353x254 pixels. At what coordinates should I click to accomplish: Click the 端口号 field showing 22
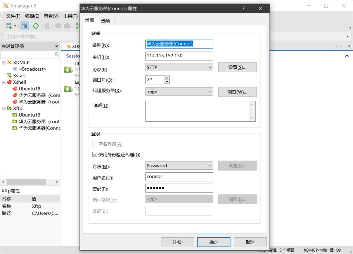[x=155, y=80]
